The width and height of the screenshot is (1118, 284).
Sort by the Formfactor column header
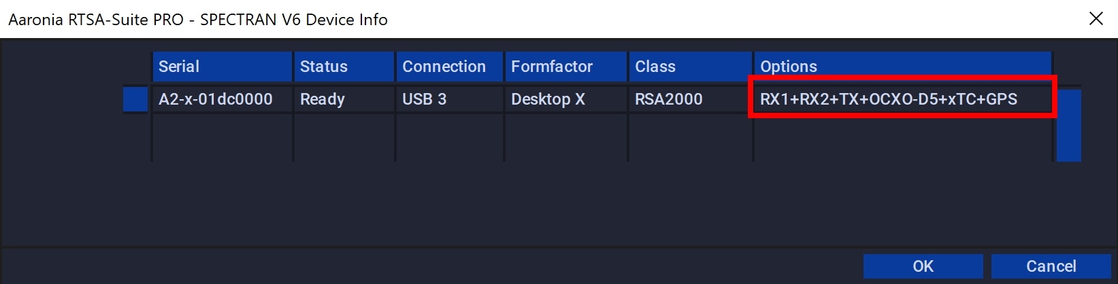566,67
